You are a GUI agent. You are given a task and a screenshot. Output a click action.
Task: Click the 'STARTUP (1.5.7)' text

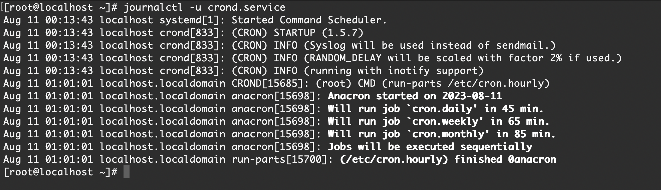pos(318,33)
